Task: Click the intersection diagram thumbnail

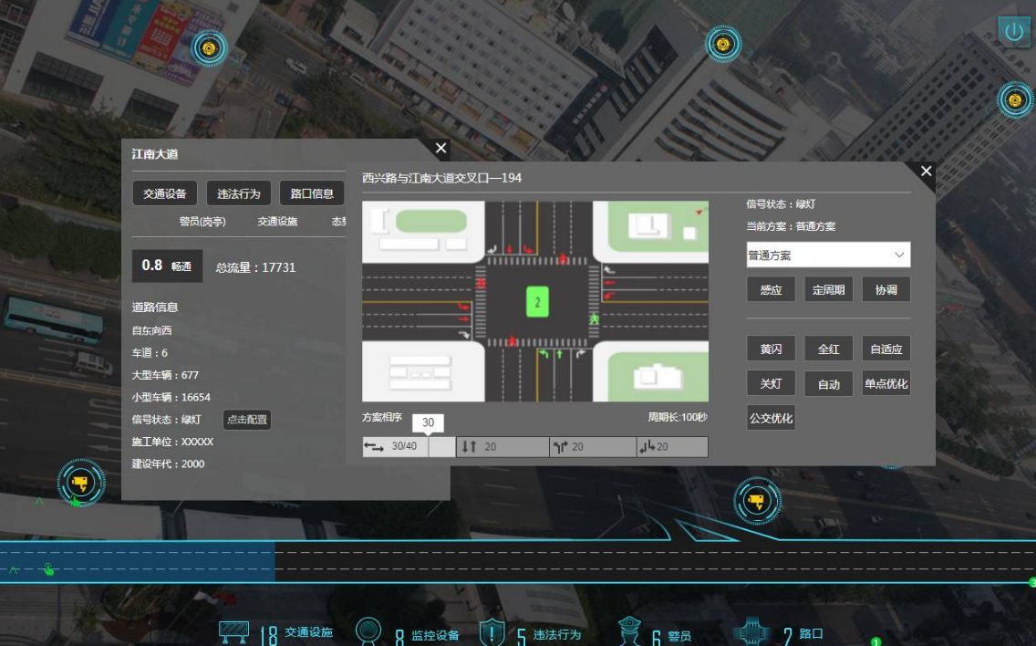Action: coord(535,301)
